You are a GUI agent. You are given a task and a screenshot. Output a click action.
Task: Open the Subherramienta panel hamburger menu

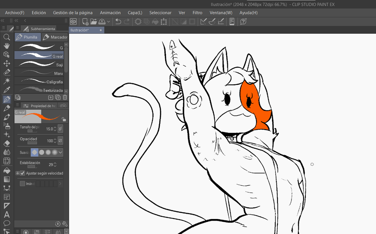[18, 28]
